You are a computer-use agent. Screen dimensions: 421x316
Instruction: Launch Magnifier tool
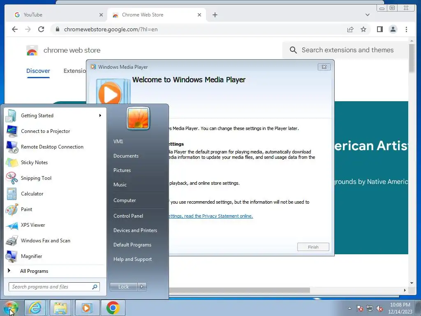(55, 256)
